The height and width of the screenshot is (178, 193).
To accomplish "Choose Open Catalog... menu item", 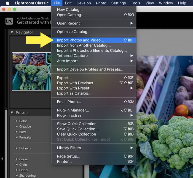I will (94, 15).
